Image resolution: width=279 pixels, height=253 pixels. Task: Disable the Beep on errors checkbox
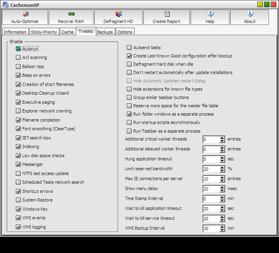click(18, 75)
